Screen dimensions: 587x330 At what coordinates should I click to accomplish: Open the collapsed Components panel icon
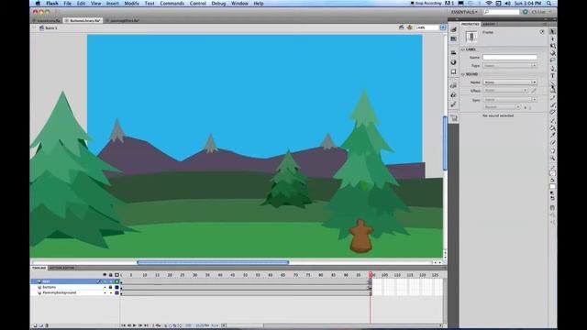[454, 95]
